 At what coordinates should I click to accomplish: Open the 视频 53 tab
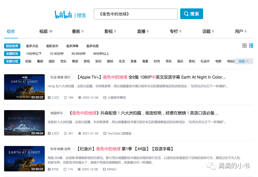click(46, 31)
